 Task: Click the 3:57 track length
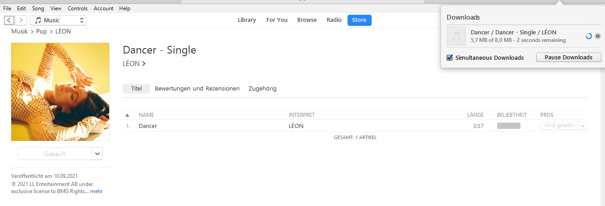tap(478, 126)
